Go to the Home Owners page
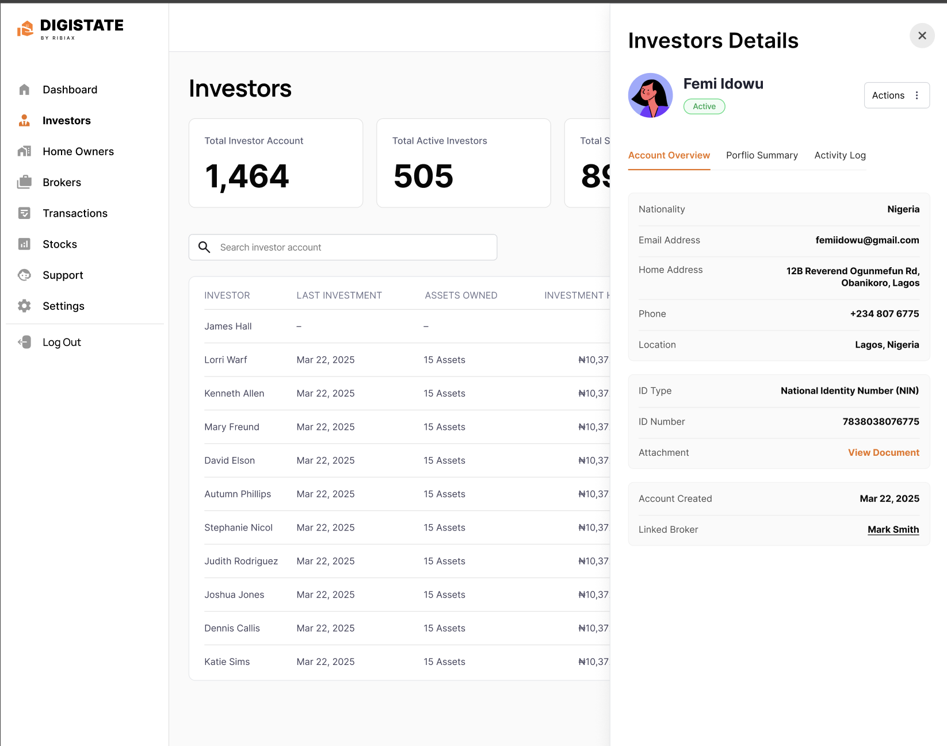The width and height of the screenshot is (947, 746). 78,151
